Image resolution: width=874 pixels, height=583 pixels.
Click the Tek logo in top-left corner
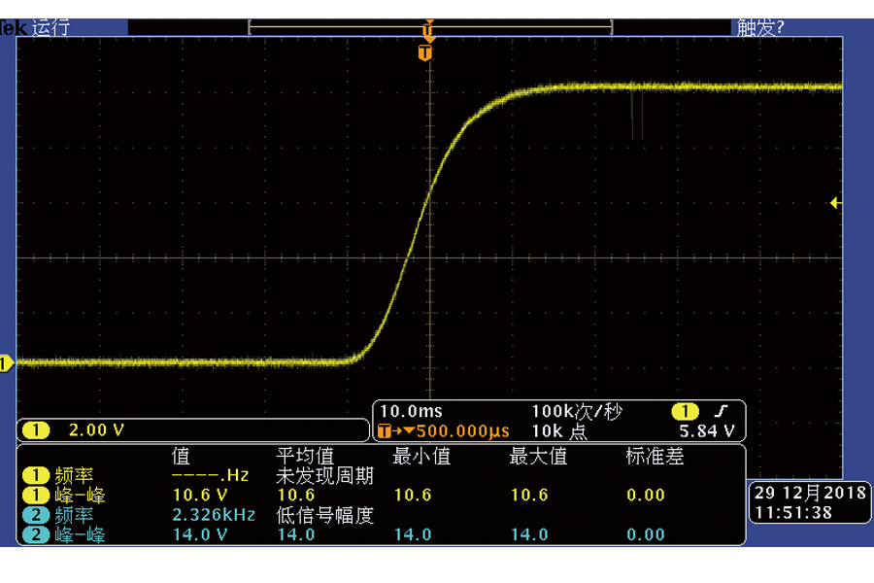14,27
